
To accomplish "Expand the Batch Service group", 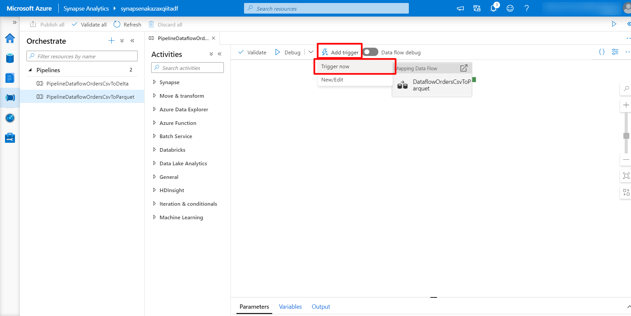I will [154, 136].
